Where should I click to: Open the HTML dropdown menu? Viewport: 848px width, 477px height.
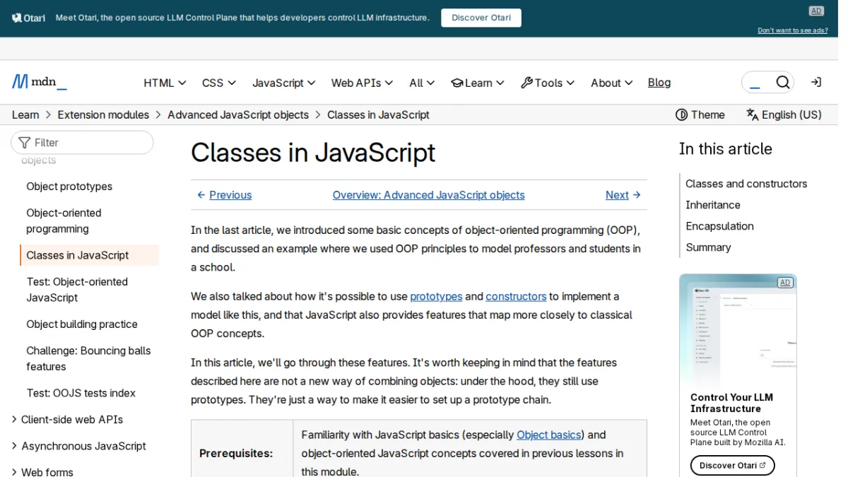point(165,83)
